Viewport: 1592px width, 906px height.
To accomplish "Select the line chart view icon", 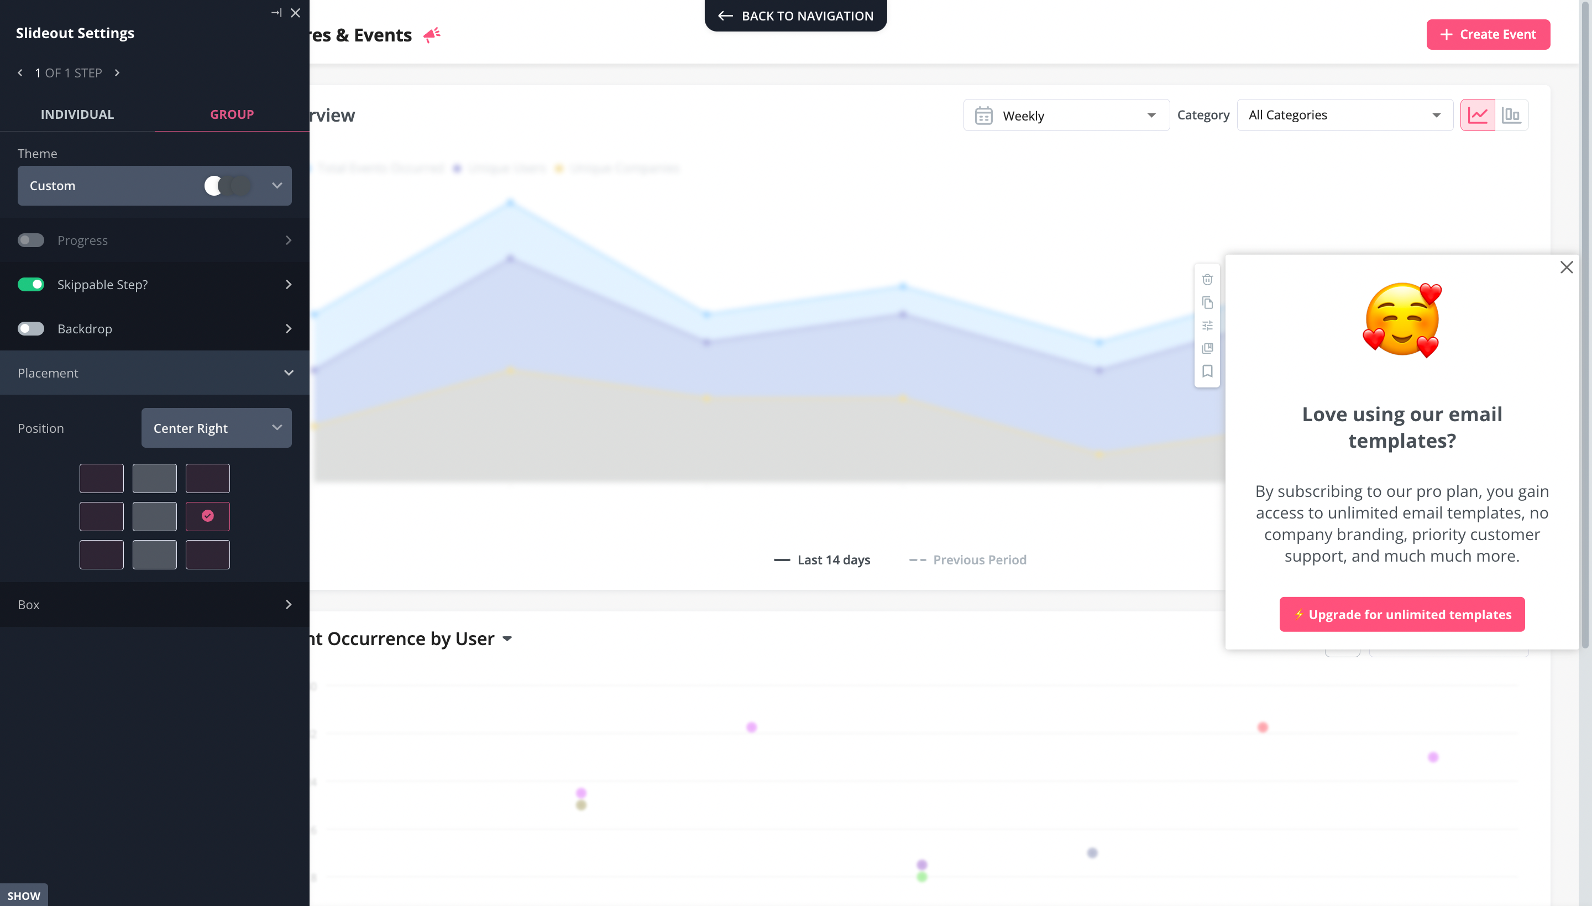I will click(1479, 114).
